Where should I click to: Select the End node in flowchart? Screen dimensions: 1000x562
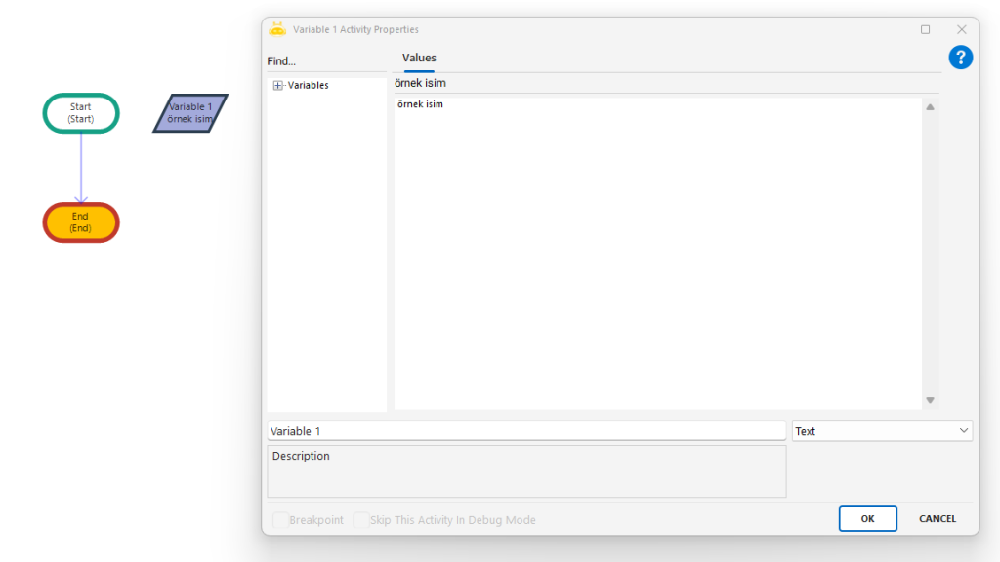pos(81,222)
